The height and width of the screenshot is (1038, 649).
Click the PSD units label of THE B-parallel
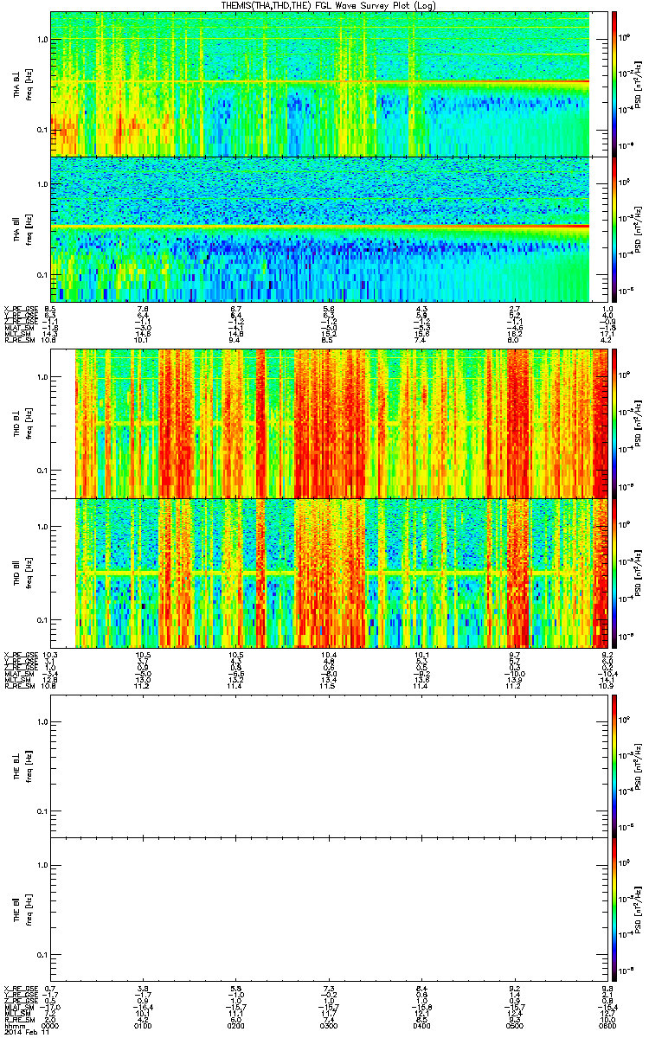coord(637,909)
